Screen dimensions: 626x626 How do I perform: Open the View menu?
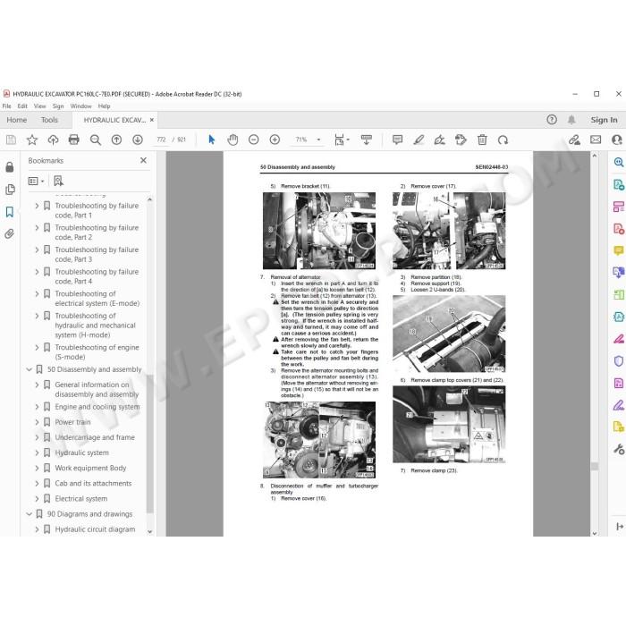tap(39, 106)
